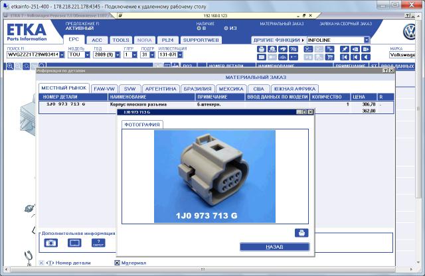The width and height of the screenshot is (425, 276).
Task: Click toolbar icon right of the pushpin
Action: click(x=355, y=49)
